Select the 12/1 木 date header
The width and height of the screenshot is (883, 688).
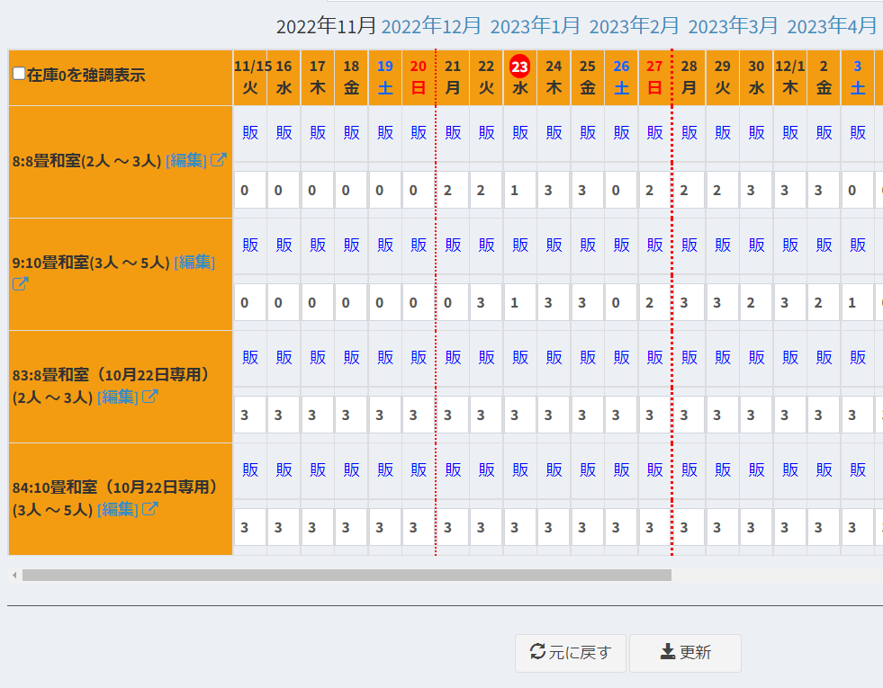point(790,77)
